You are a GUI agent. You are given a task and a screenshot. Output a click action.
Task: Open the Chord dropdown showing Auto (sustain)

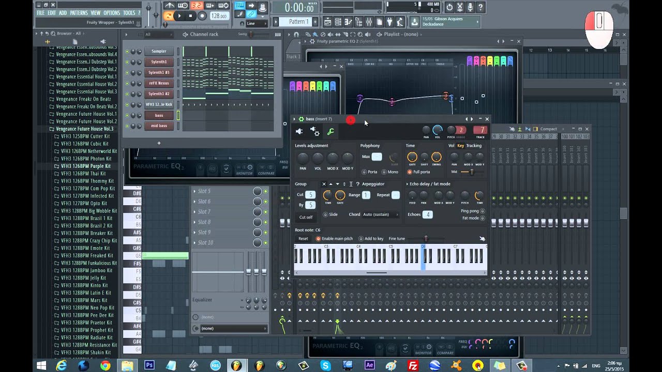click(x=381, y=214)
